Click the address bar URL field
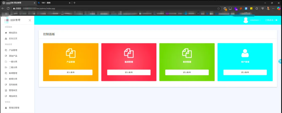This screenshot has height=113, width=282. 116,8
